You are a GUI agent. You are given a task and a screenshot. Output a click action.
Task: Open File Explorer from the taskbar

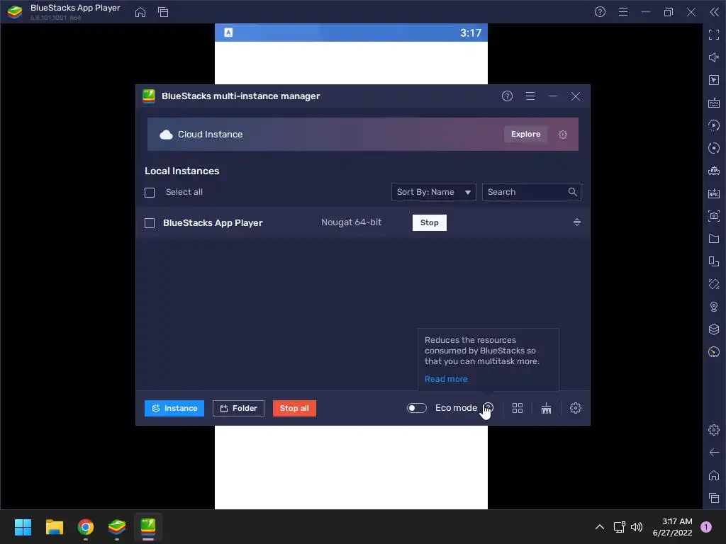[x=54, y=527]
